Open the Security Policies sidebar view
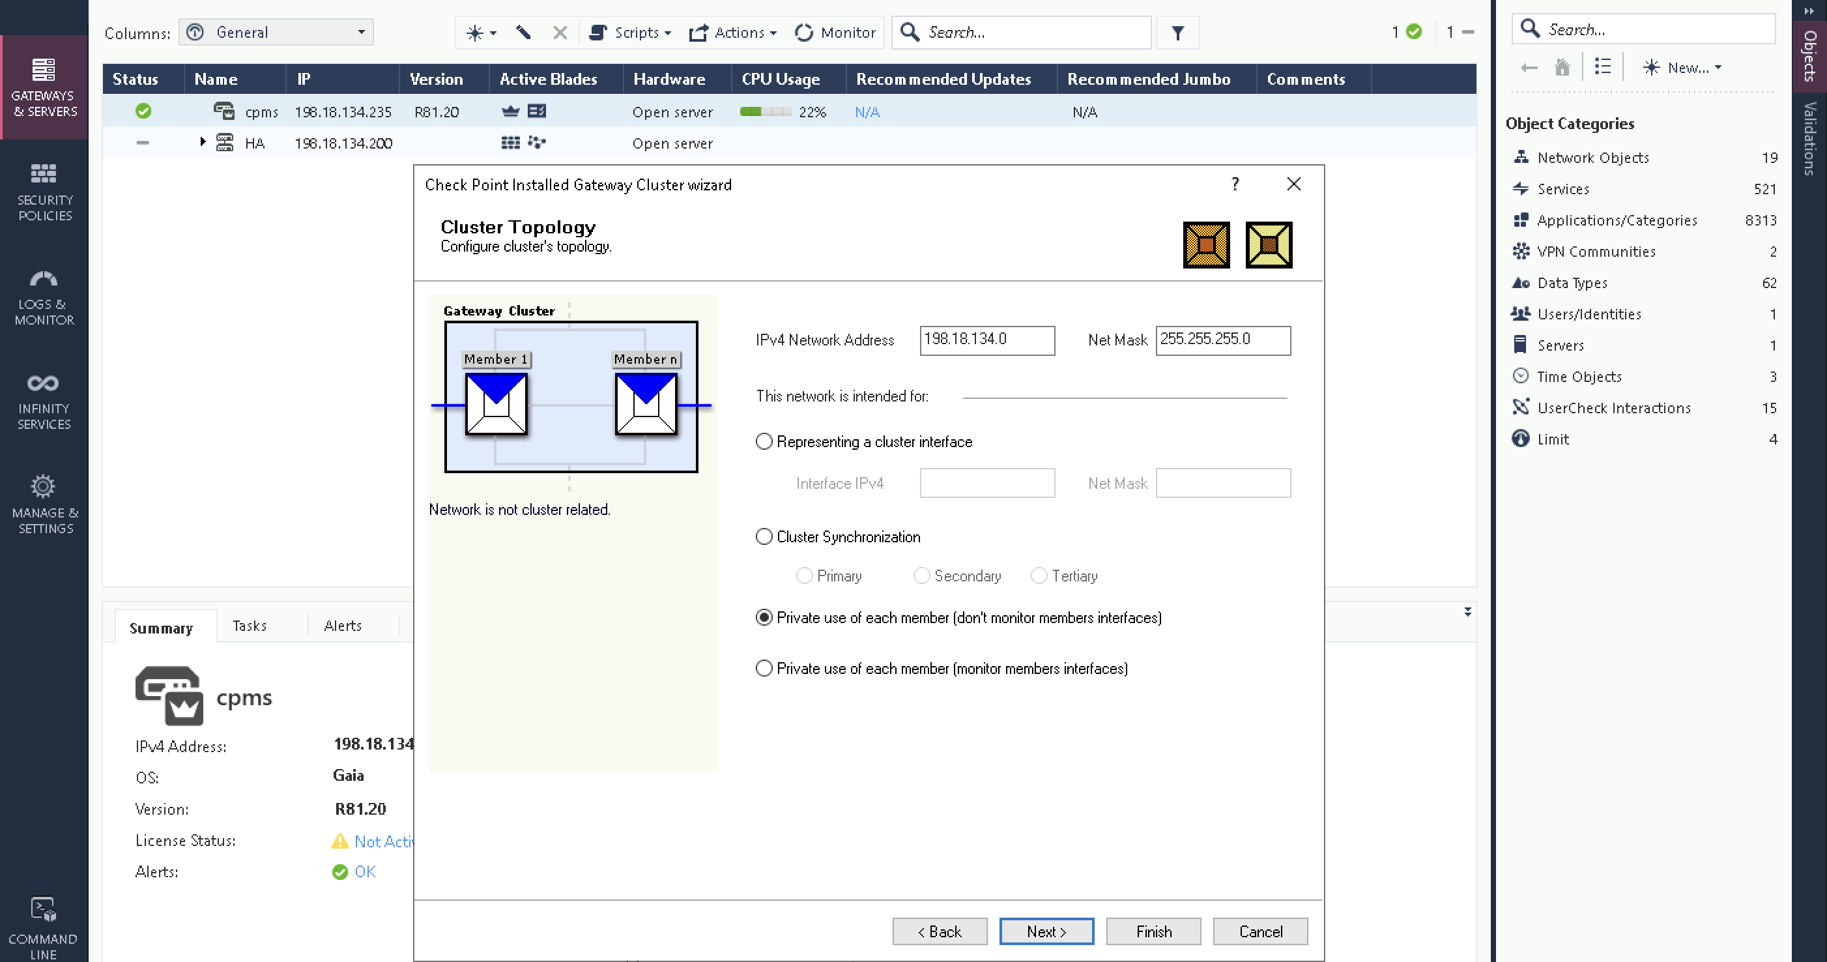 [x=44, y=192]
